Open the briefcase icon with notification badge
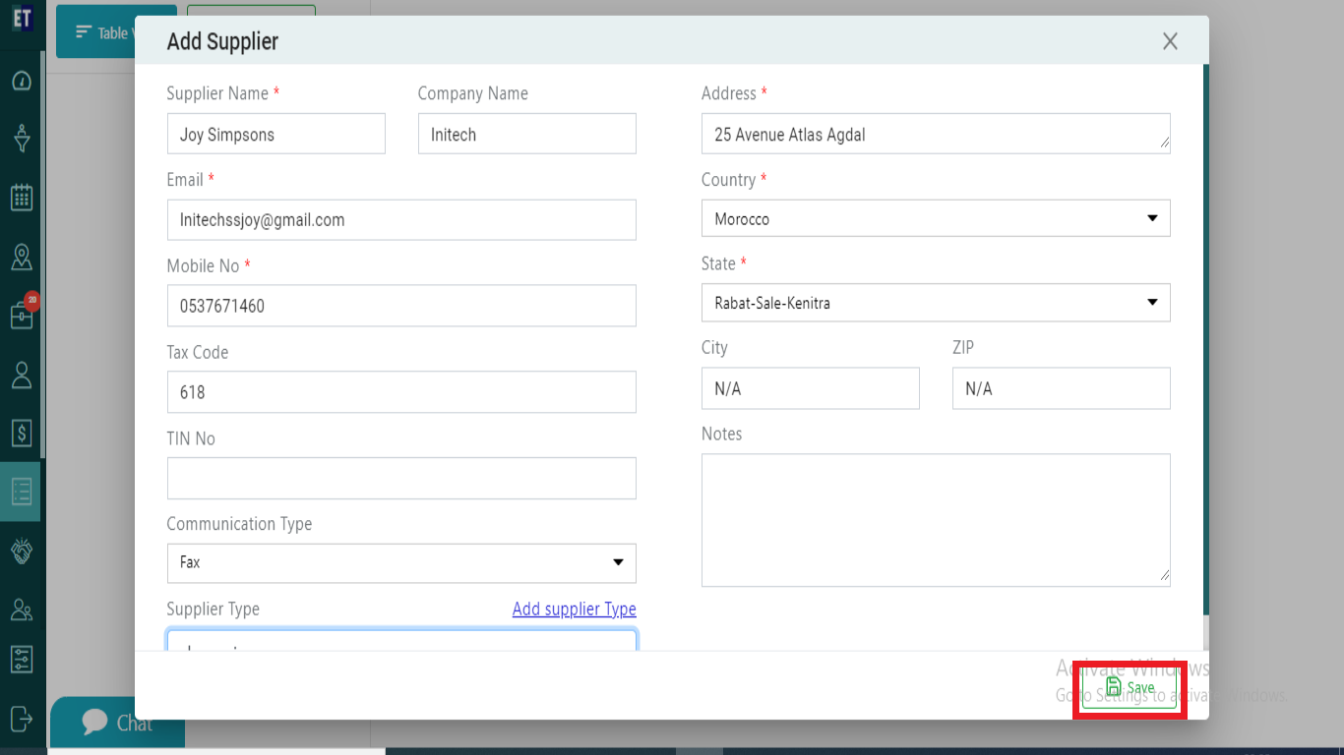This screenshot has height=755, width=1344. click(22, 315)
